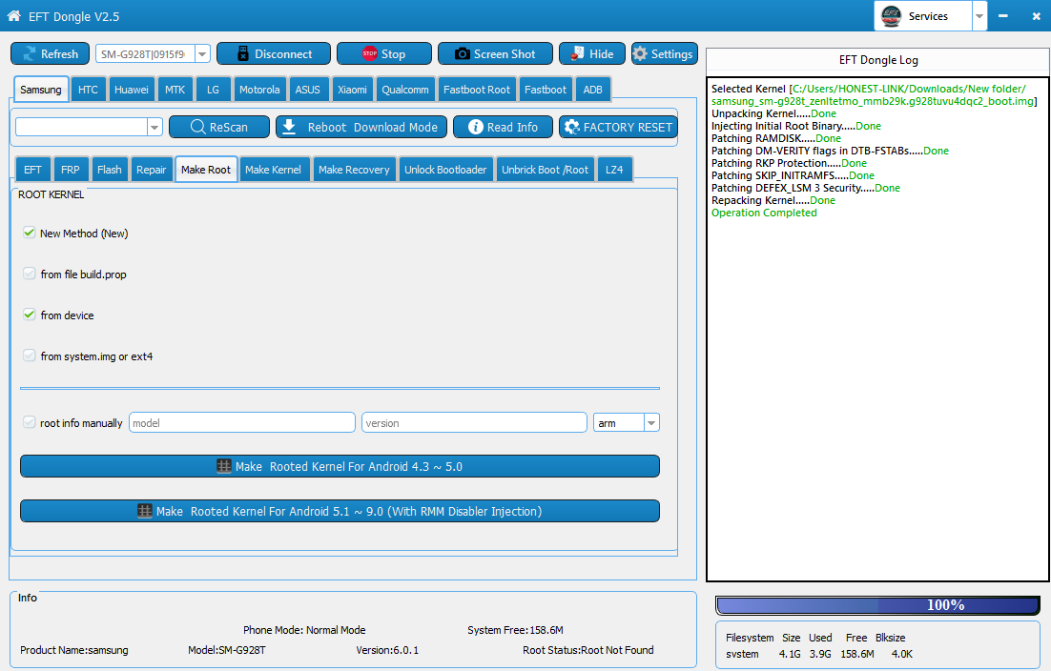Open Settings via the gear icon
Image resolution: width=1051 pixels, height=671 pixels.
pos(640,54)
